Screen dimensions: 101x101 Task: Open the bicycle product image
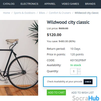point(19,58)
